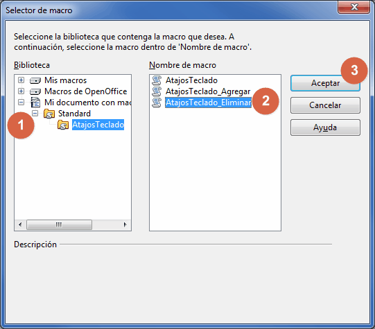The width and height of the screenshot is (375, 329).
Task: Click the AtajosTeclado_Eliminar script icon
Action: [157, 103]
